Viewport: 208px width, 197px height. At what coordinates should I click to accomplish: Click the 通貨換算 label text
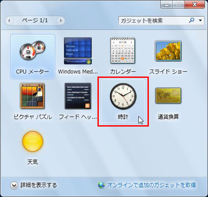(168, 117)
